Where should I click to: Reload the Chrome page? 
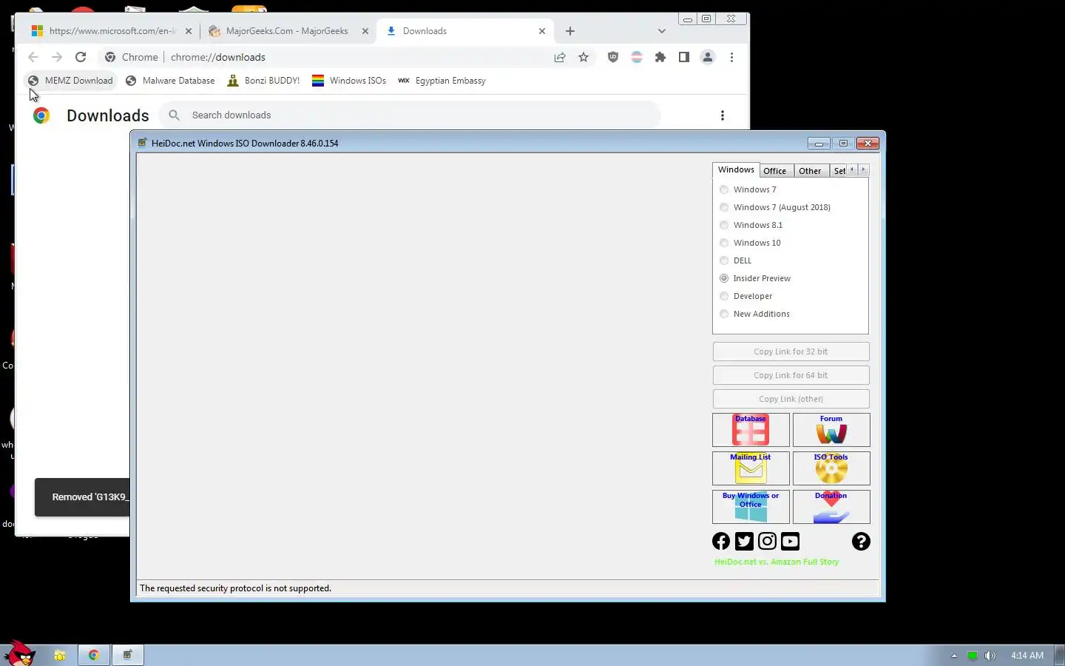81,57
